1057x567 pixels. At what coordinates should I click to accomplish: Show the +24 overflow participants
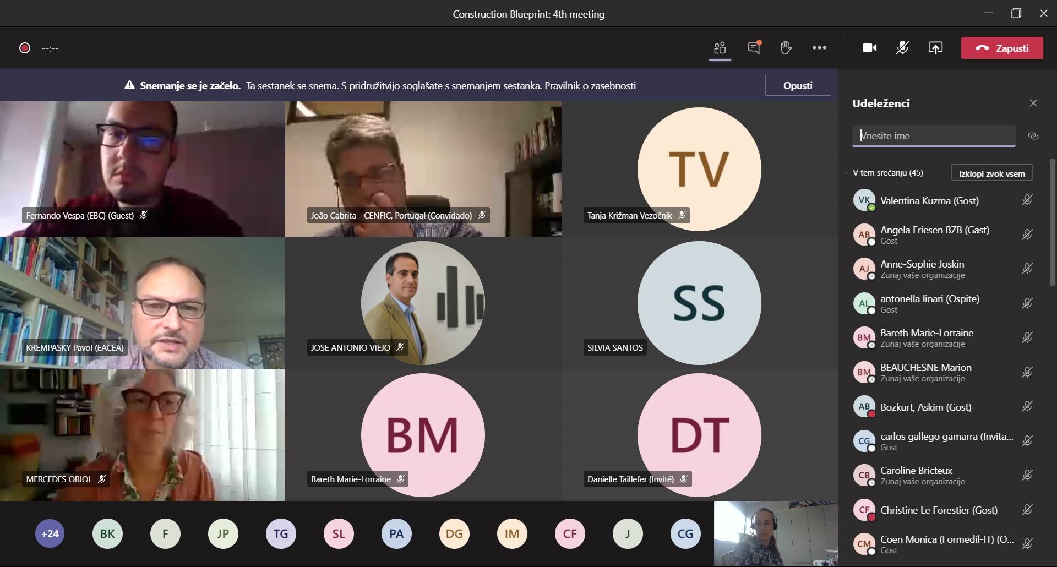coord(50,533)
